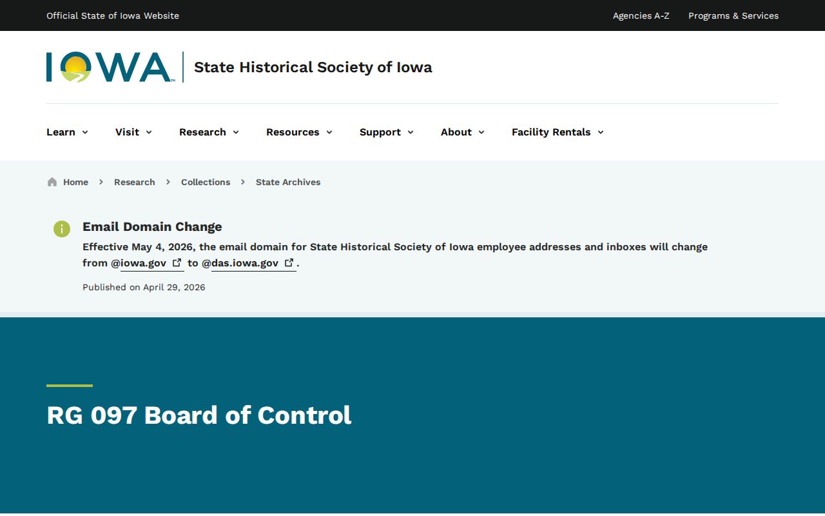The image size is (825, 516).
Task: Expand the Visit menu chevron
Action: [149, 132]
